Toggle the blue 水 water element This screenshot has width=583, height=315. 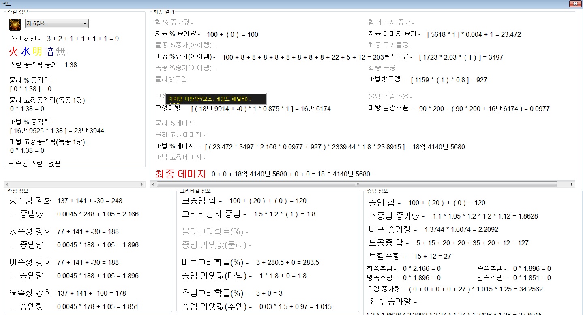click(x=25, y=51)
